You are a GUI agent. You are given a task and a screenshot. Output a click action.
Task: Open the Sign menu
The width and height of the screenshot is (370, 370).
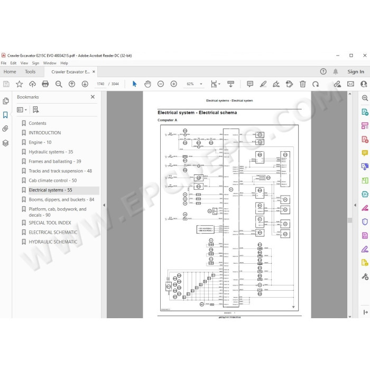click(35, 63)
